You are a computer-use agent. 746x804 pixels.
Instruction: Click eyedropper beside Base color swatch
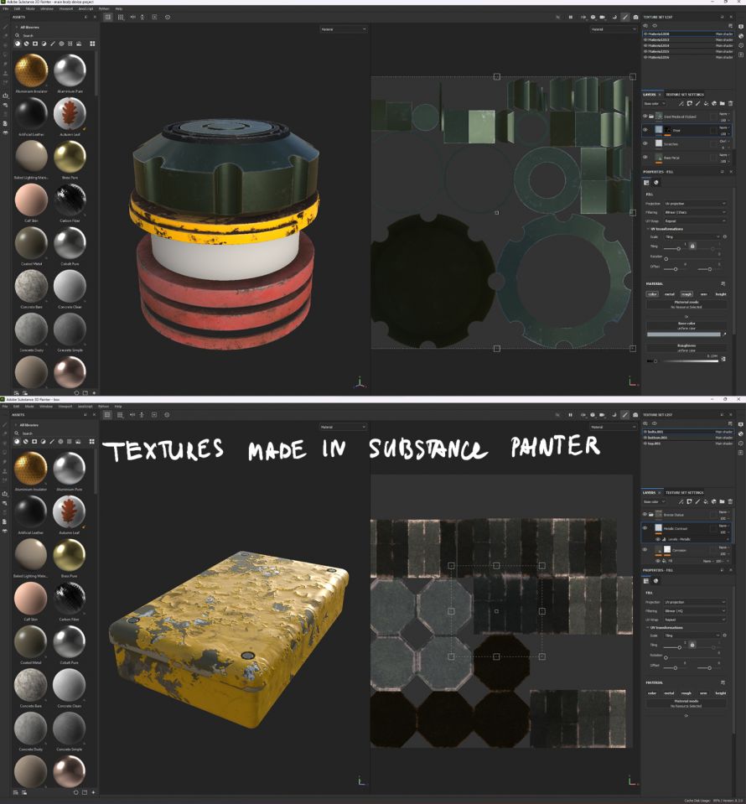click(x=724, y=335)
